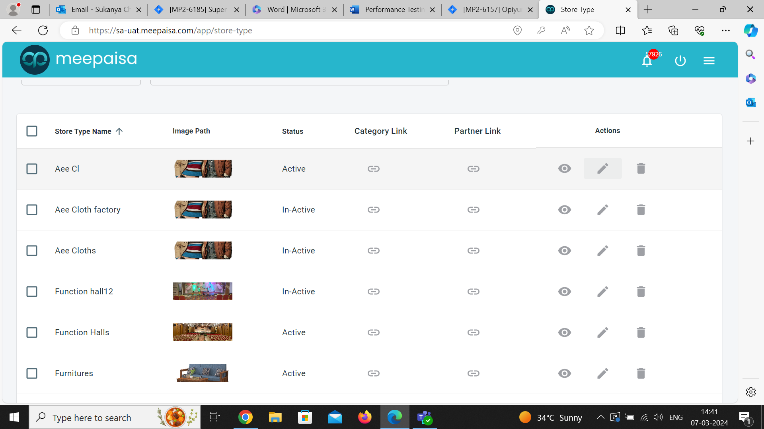Click the taskbar search box
The height and width of the screenshot is (429, 764).
(x=115, y=417)
